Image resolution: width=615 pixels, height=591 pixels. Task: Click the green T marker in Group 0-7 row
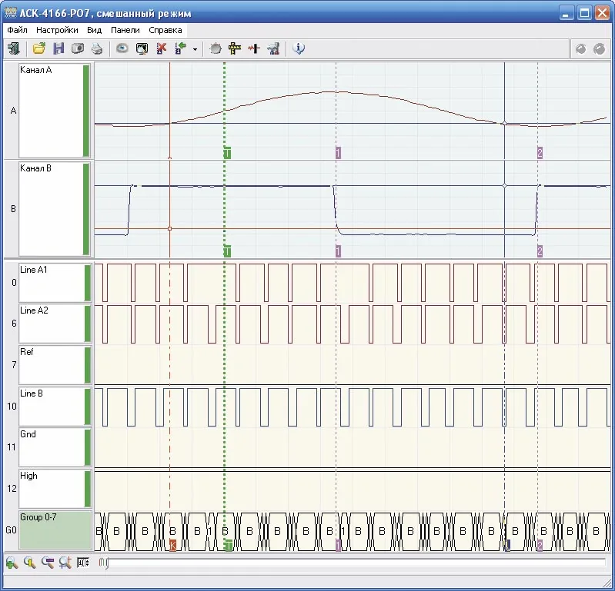point(229,545)
